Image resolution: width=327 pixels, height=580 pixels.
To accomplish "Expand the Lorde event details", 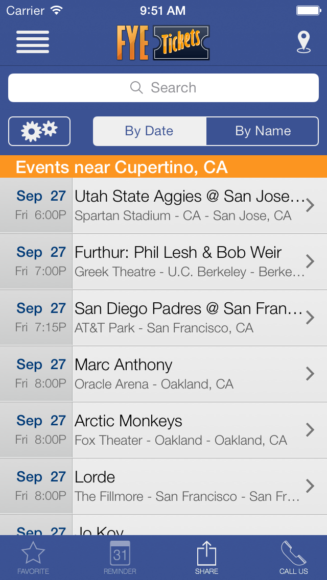I will [x=312, y=486].
